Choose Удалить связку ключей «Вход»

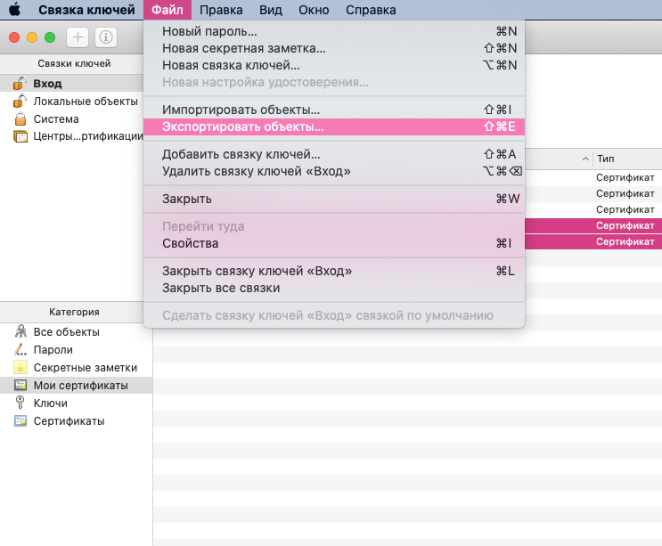click(x=334, y=171)
